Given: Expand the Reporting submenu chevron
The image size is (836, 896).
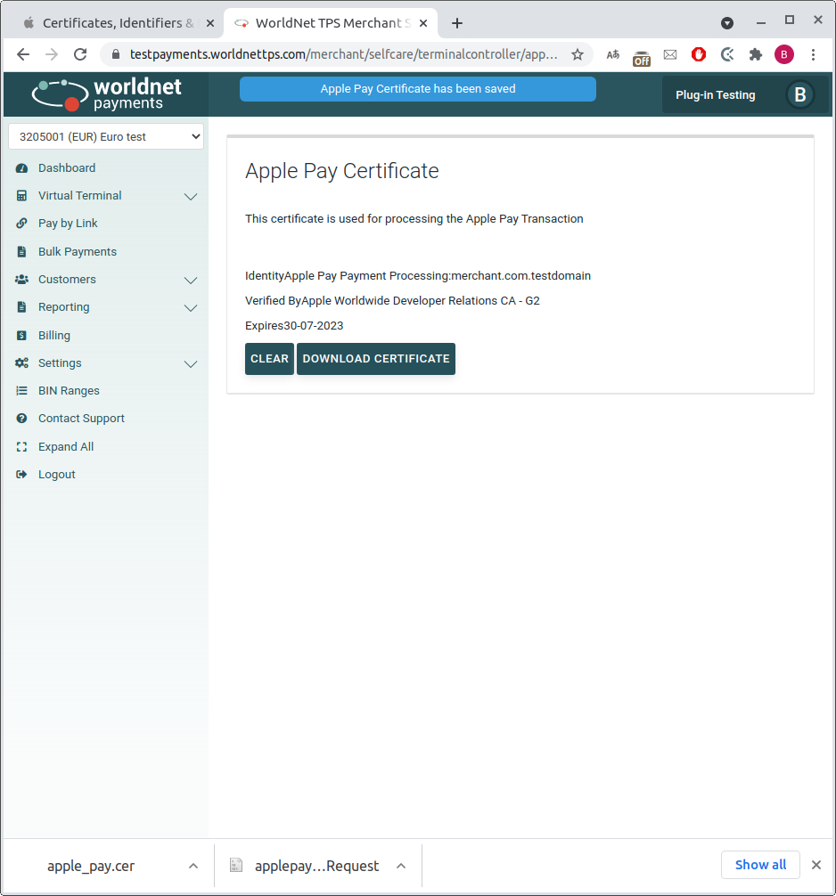Looking at the screenshot, I should pyautogui.click(x=190, y=308).
